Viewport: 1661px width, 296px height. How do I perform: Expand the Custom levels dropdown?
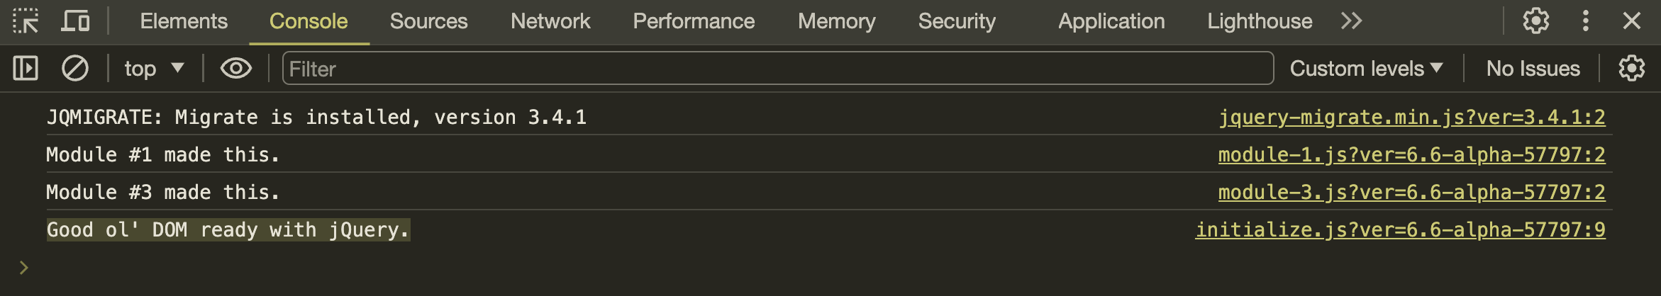tap(1366, 69)
